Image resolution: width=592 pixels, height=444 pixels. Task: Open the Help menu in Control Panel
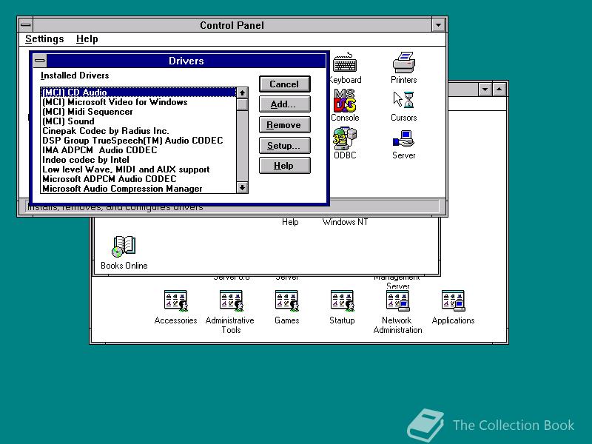pos(87,39)
